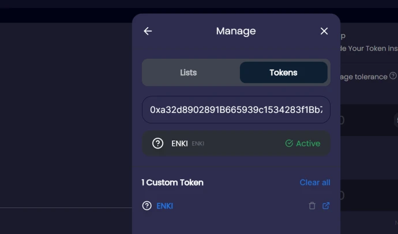The height and width of the screenshot is (234, 398).
Task: Click unknown-token icon beside the blue ENKI
Action: [x=147, y=206]
